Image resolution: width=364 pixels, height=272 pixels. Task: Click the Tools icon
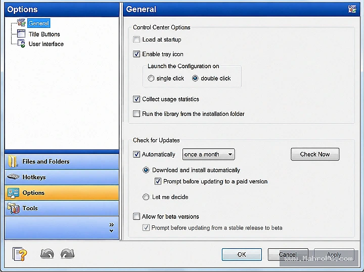pos(13,208)
